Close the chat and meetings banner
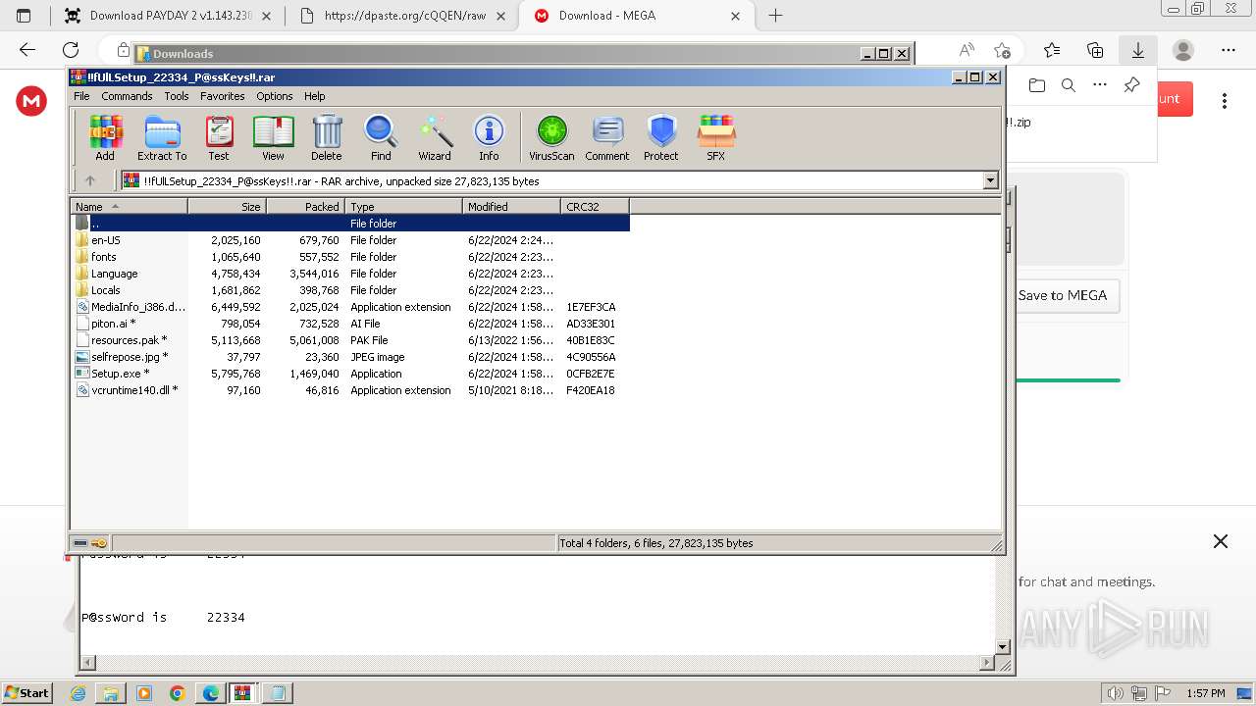Viewport: 1256px width, 706px height. click(x=1221, y=541)
